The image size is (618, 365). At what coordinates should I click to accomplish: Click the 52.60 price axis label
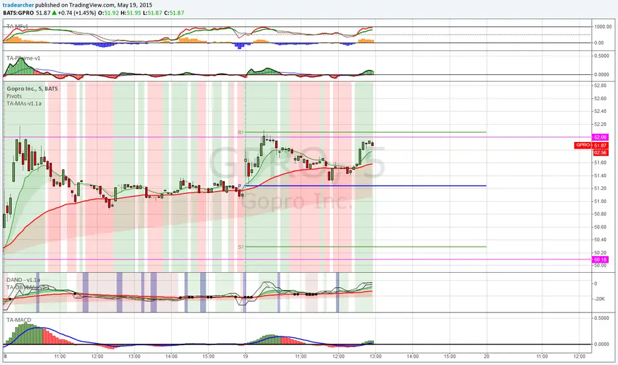click(x=600, y=99)
